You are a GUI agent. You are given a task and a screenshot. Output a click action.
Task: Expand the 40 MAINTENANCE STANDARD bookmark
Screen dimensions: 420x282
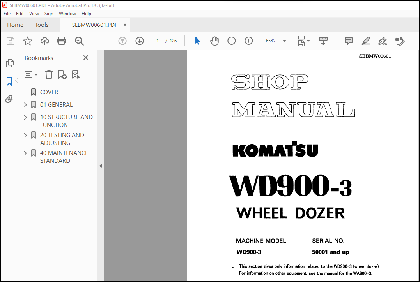[25, 153]
